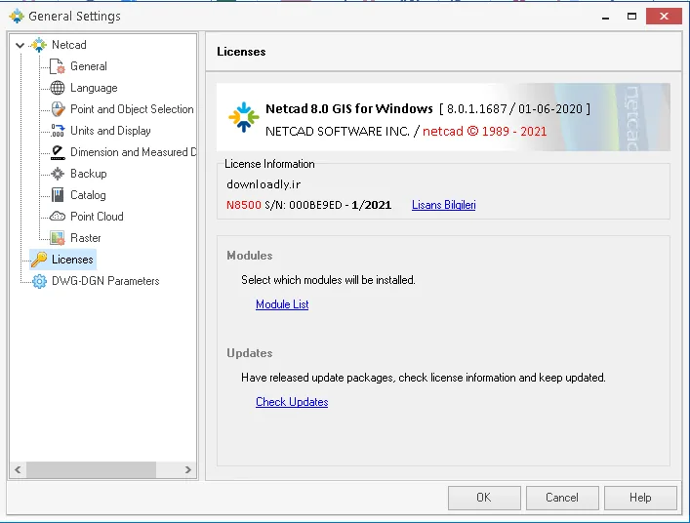
Task: Select the Licenses tree item
Action: (72, 260)
